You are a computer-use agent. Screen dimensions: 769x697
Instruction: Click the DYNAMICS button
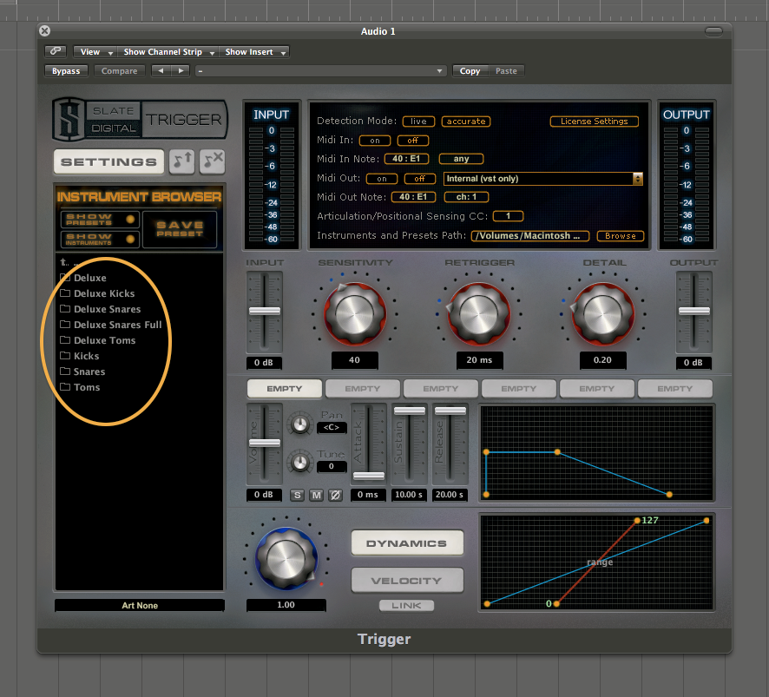tap(407, 543)
